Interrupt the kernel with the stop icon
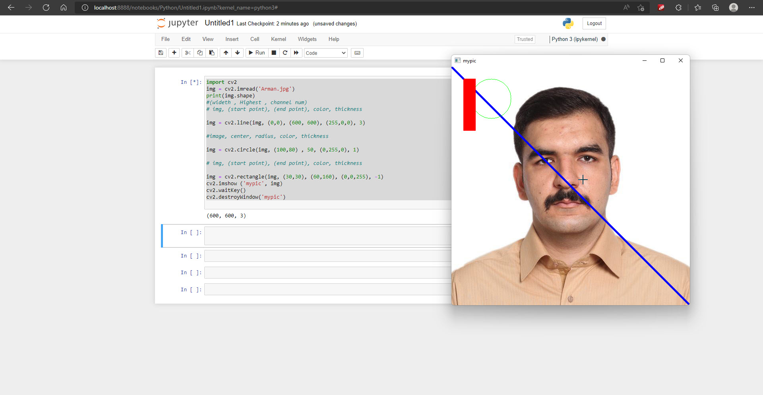The height and width of the screenshot is (395, 763). tap(274, 52)
